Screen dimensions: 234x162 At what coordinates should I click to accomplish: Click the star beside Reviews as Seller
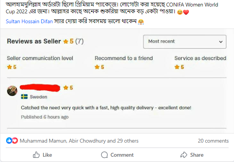click(x=66, y=41)
